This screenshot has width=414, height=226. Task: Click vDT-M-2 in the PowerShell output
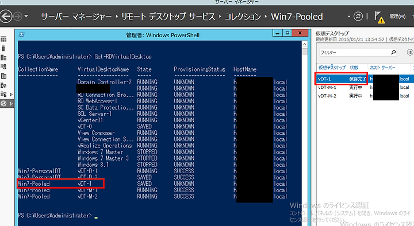pyautogui.click(x=87, y=197)
